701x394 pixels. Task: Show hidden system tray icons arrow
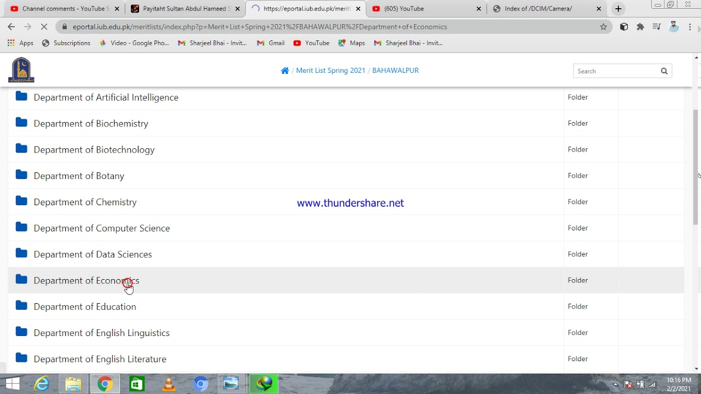click(x=616, y=384)
